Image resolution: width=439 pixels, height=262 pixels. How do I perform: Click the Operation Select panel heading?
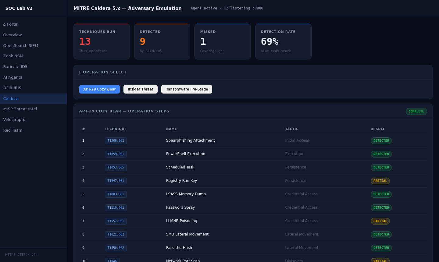103,73
